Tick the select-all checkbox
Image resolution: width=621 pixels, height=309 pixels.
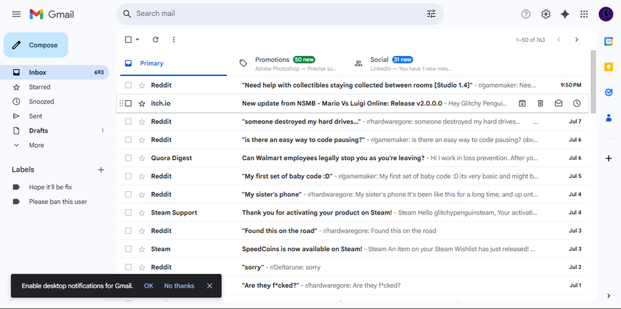click(128, 39)
